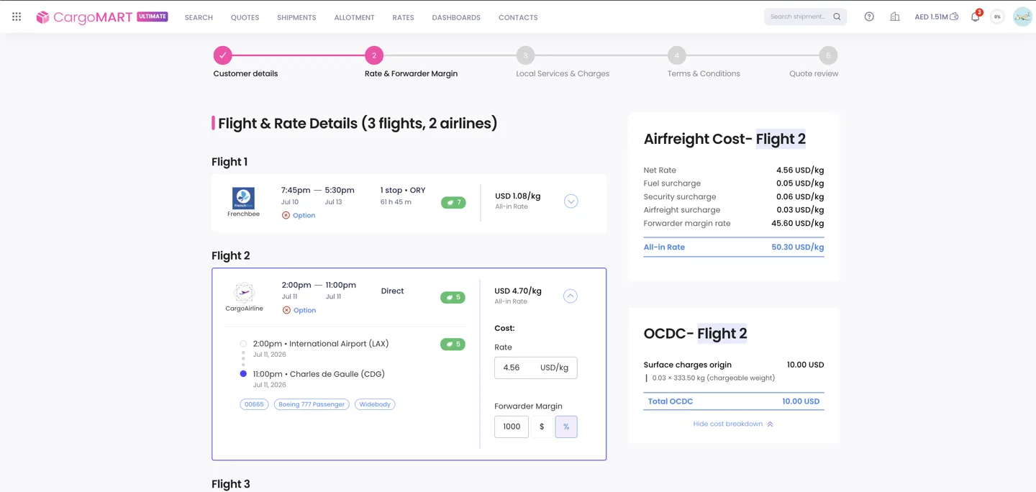The height and width of the screenshot is (492, 1036).
Task: Open the help question mark icon
Action: [869, 17]
